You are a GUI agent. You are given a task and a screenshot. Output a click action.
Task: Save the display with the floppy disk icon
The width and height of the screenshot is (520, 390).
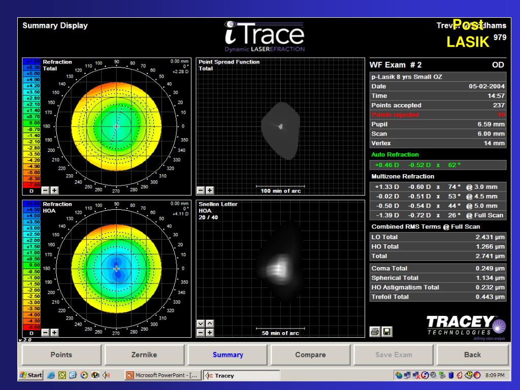click(x=386, y=332)
